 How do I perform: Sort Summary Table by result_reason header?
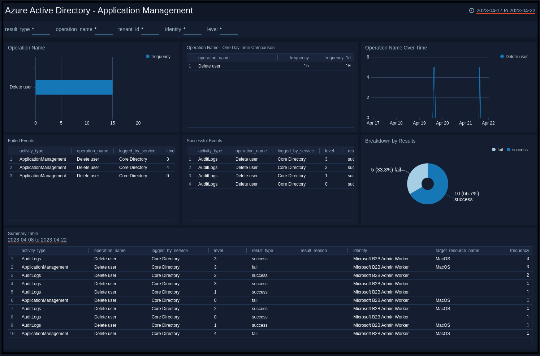[x=314, y=251]
